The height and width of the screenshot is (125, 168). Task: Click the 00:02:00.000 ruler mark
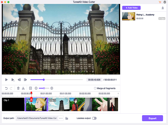[x=85, y=94]
